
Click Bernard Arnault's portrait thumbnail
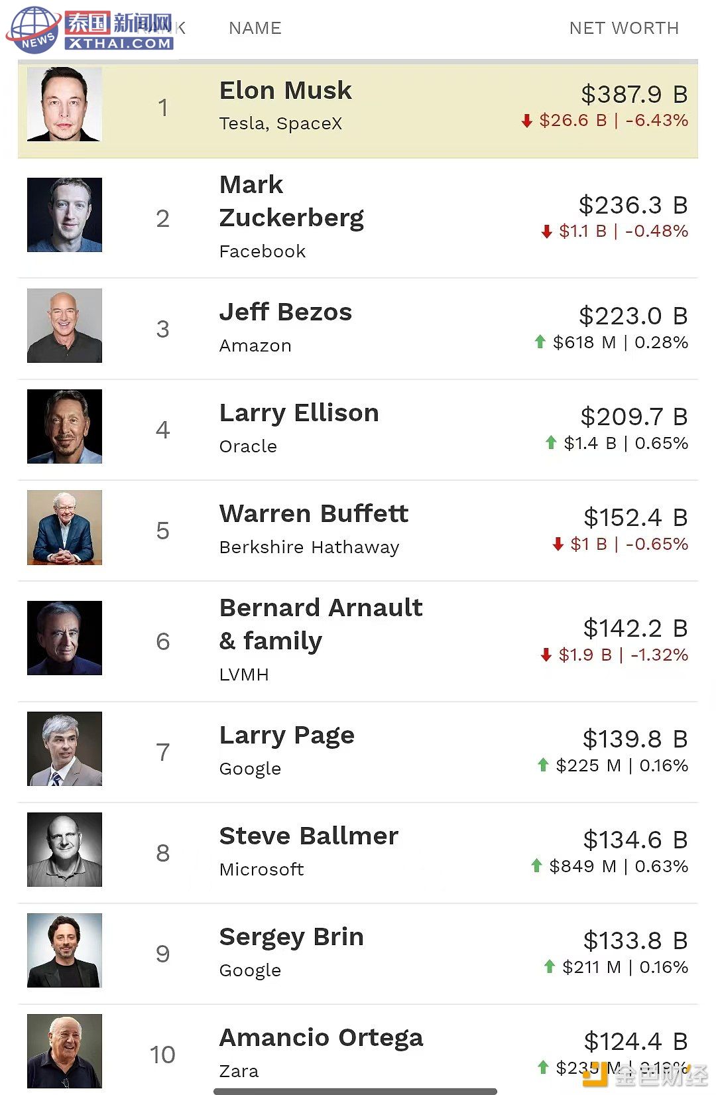[64, 638]
